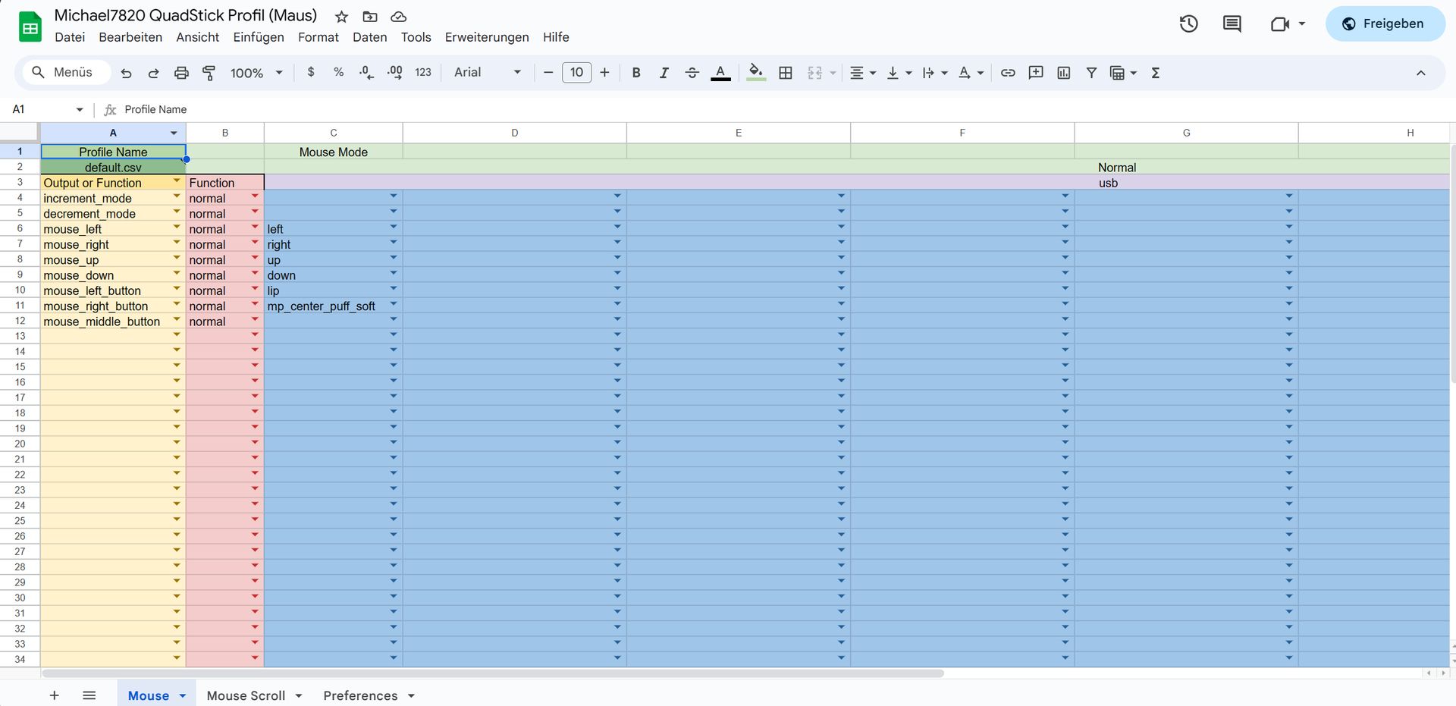Click the insert chart icon

coord(1064,73)
